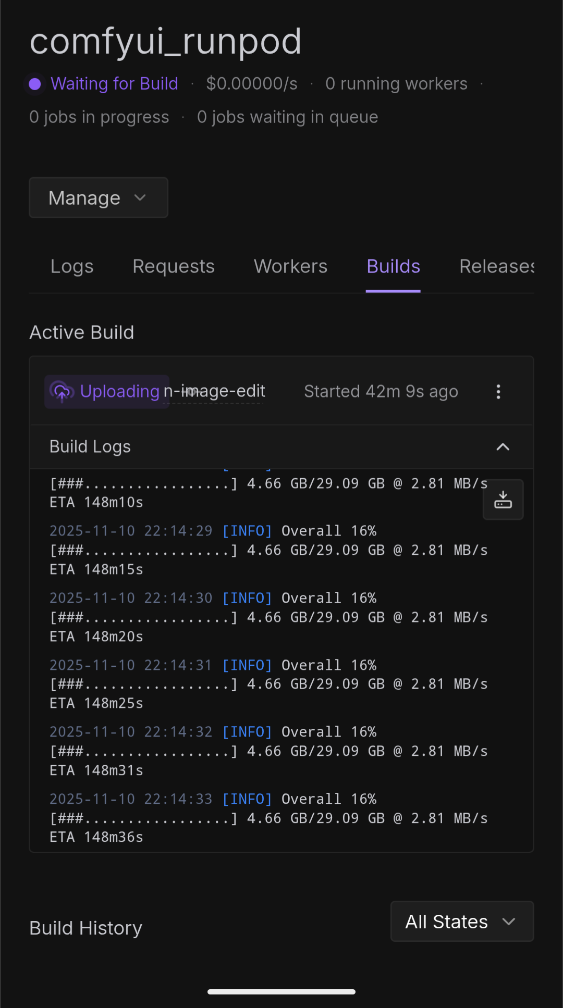Click the Uploading cloud upload icon
The image size is (563, 1008).
[61, 391]
